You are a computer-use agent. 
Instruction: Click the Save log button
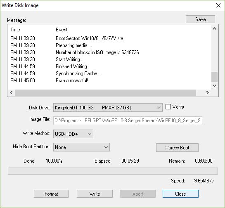click(x=200, y=19)
